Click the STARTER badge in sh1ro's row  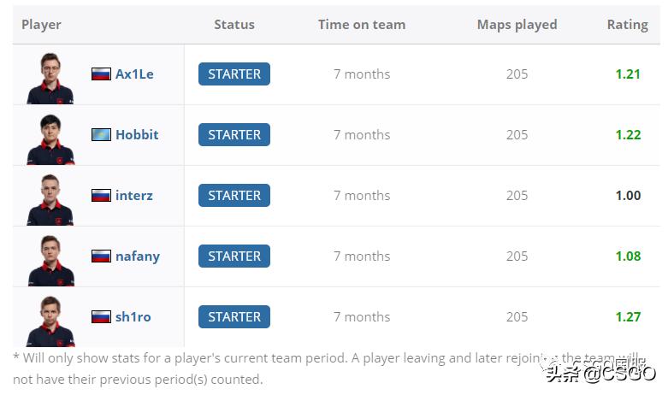[x=234, y=317]
